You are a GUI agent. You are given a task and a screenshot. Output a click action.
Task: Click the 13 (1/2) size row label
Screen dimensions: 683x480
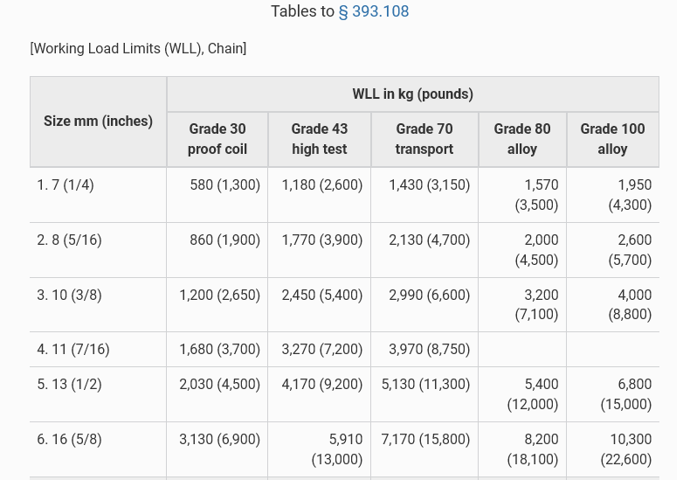point(69,385)
